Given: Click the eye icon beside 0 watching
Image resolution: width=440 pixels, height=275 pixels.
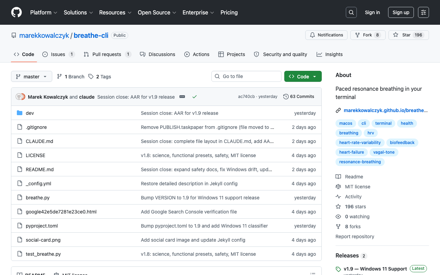Looking at the screenshot, I should click(338, 217).
